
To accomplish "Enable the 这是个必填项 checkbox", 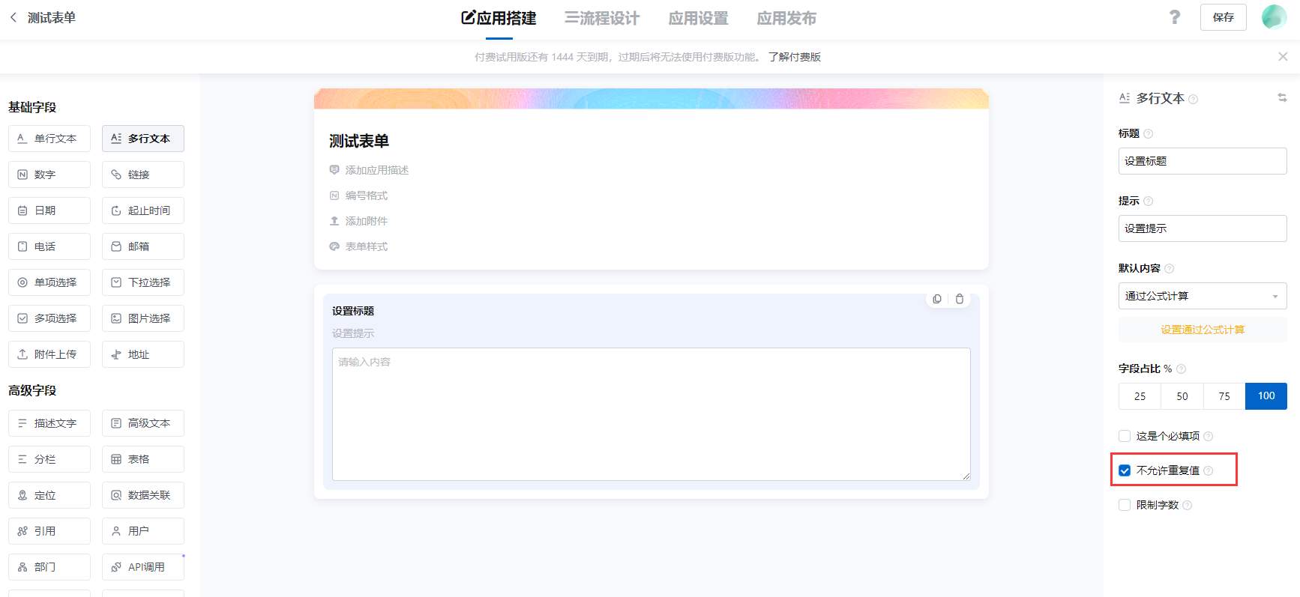I will (1125, 436).
